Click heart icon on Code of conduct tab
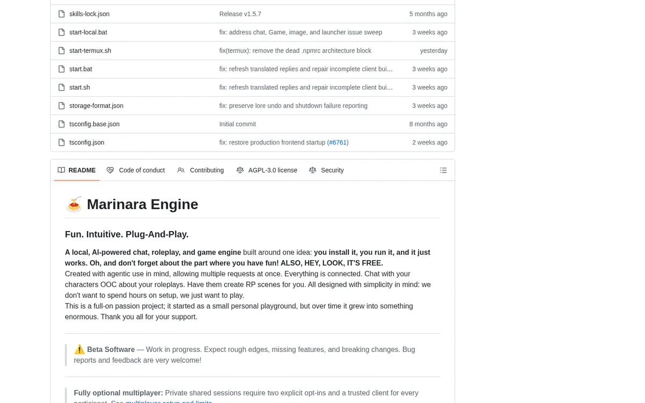 (x=110, y=170)
